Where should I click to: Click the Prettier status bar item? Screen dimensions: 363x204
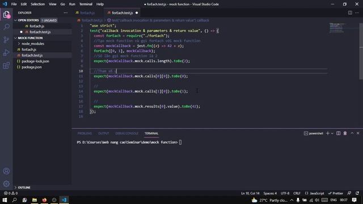pyautogui.click(x=336, y=193)
